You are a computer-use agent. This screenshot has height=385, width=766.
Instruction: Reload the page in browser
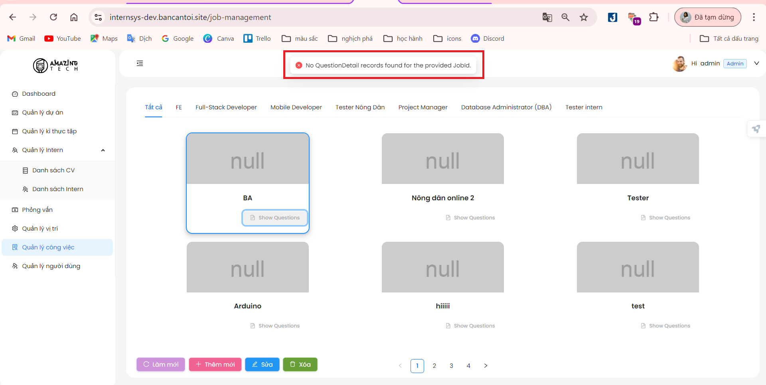tap(53, 17)
